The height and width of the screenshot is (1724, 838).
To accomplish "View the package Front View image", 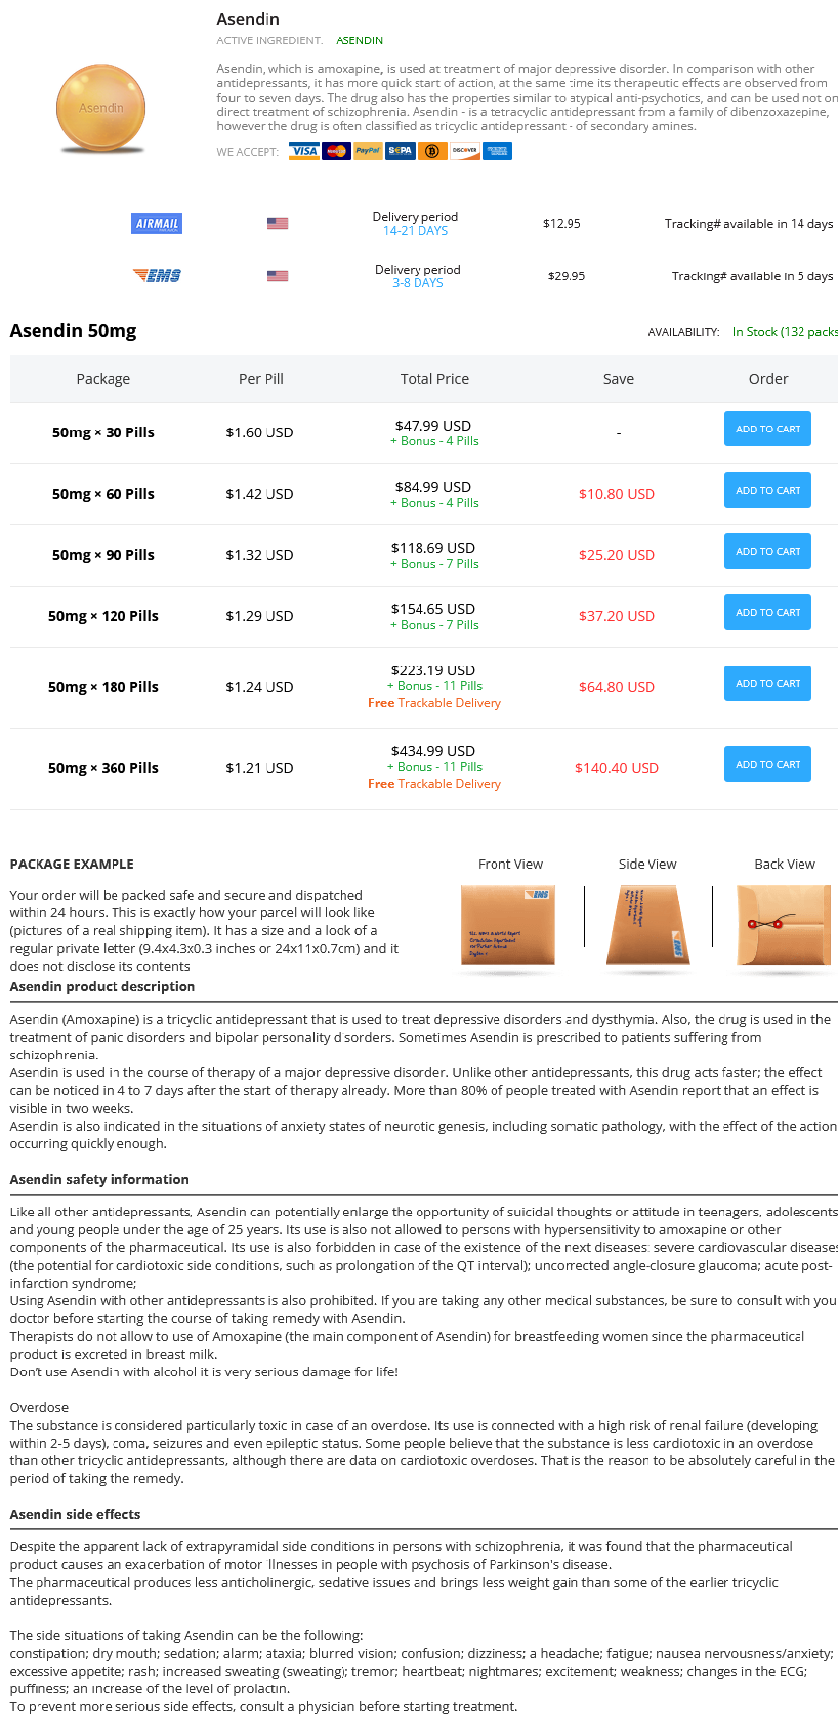I will [507, 925].
